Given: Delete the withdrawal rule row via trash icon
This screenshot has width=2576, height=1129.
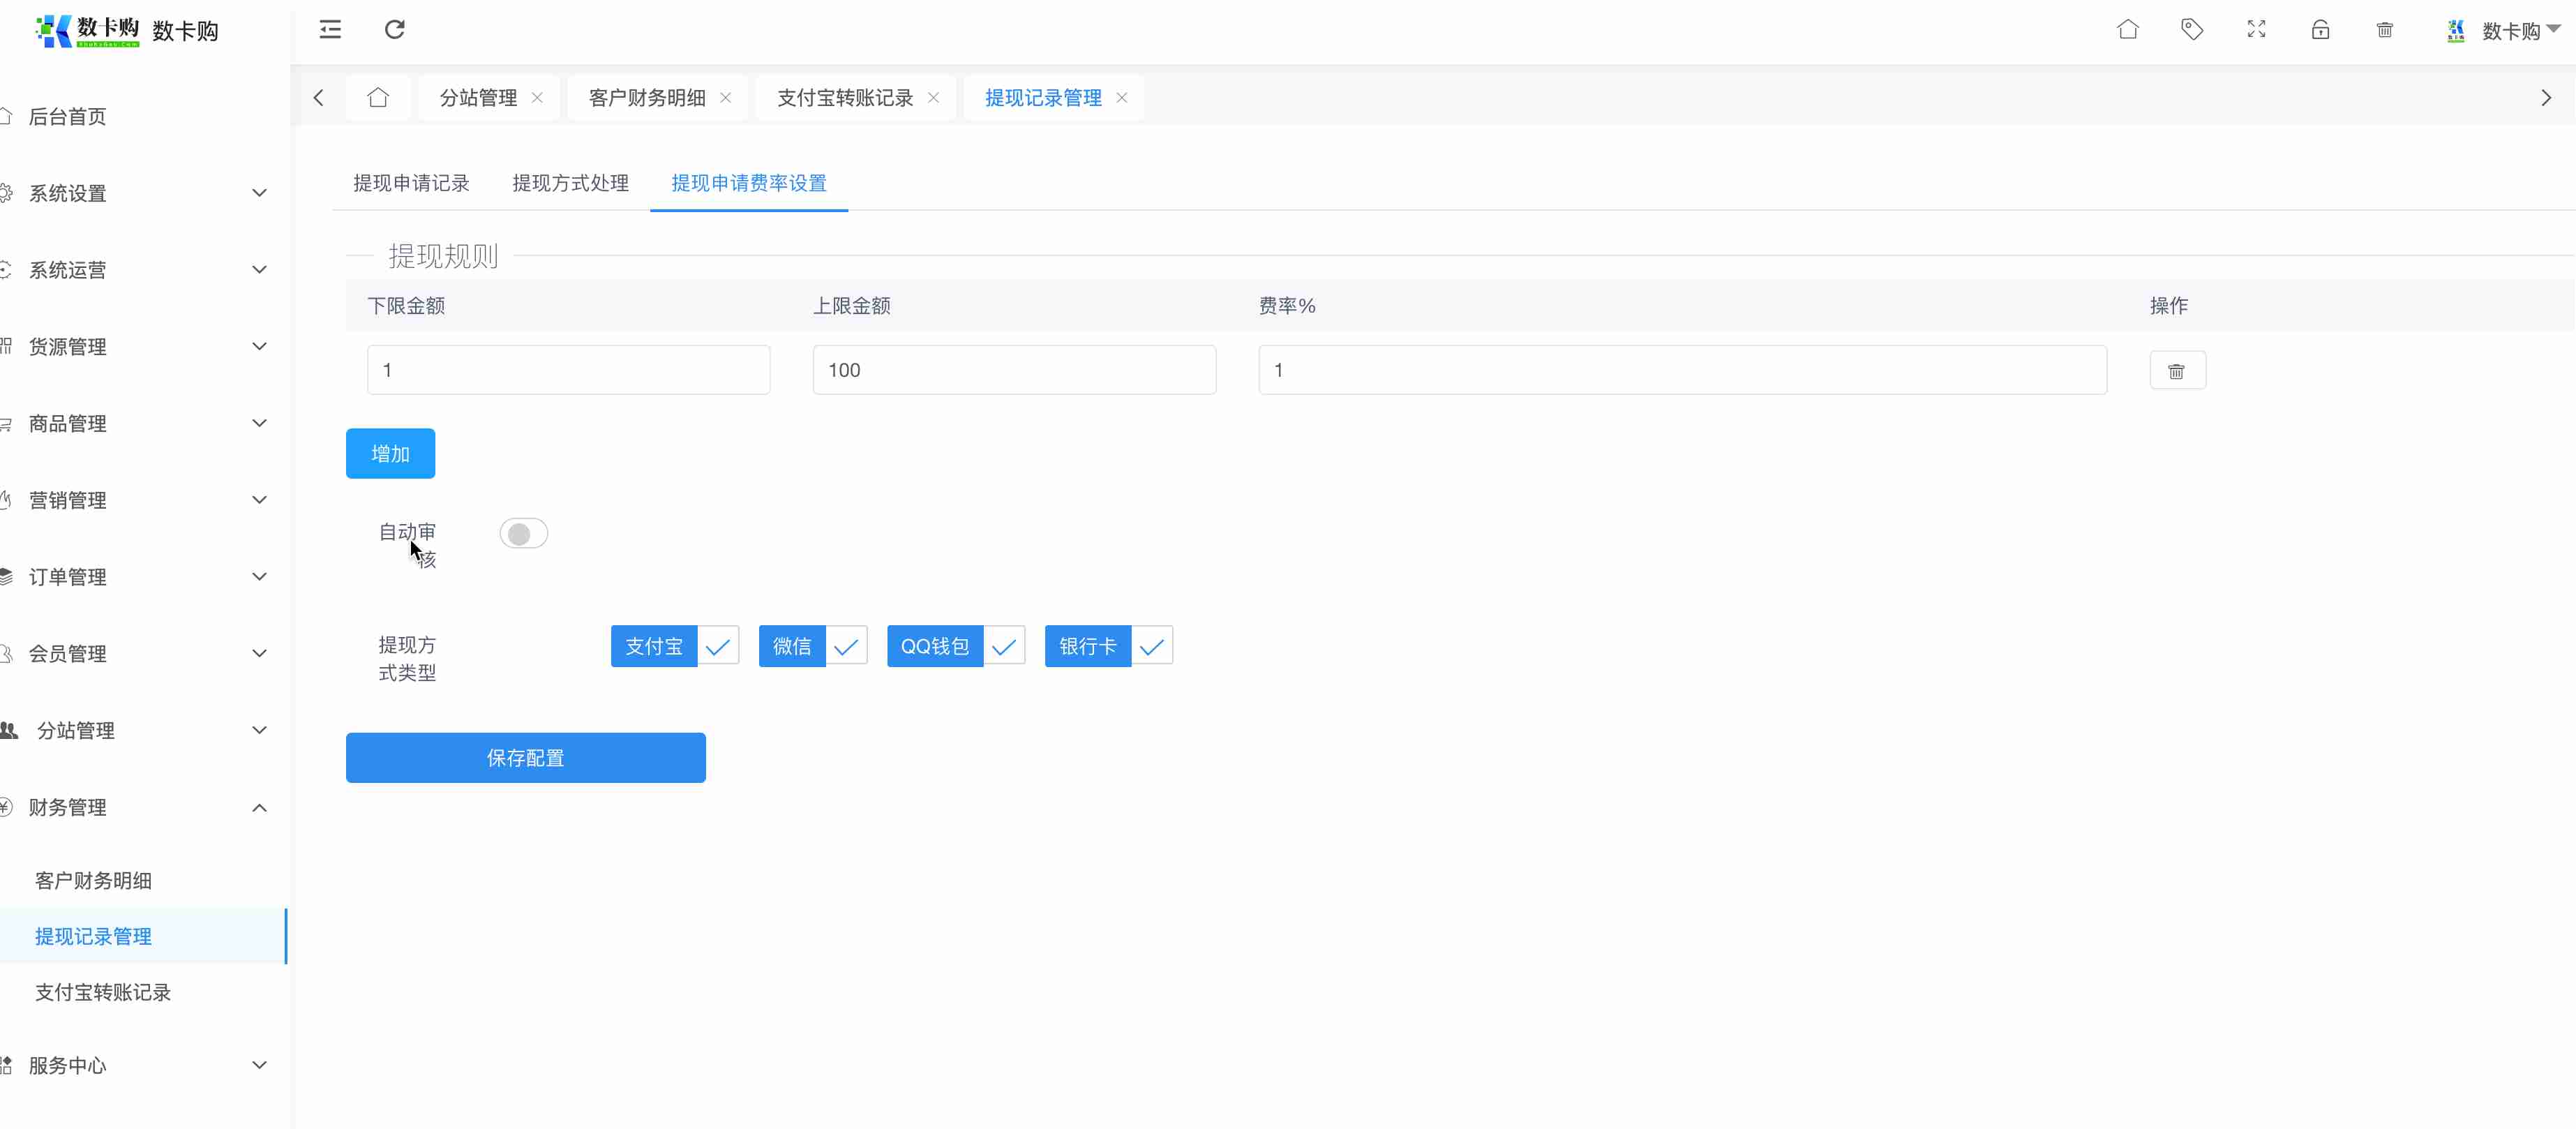Looking at the screenshot, I should click(2177, 371).
